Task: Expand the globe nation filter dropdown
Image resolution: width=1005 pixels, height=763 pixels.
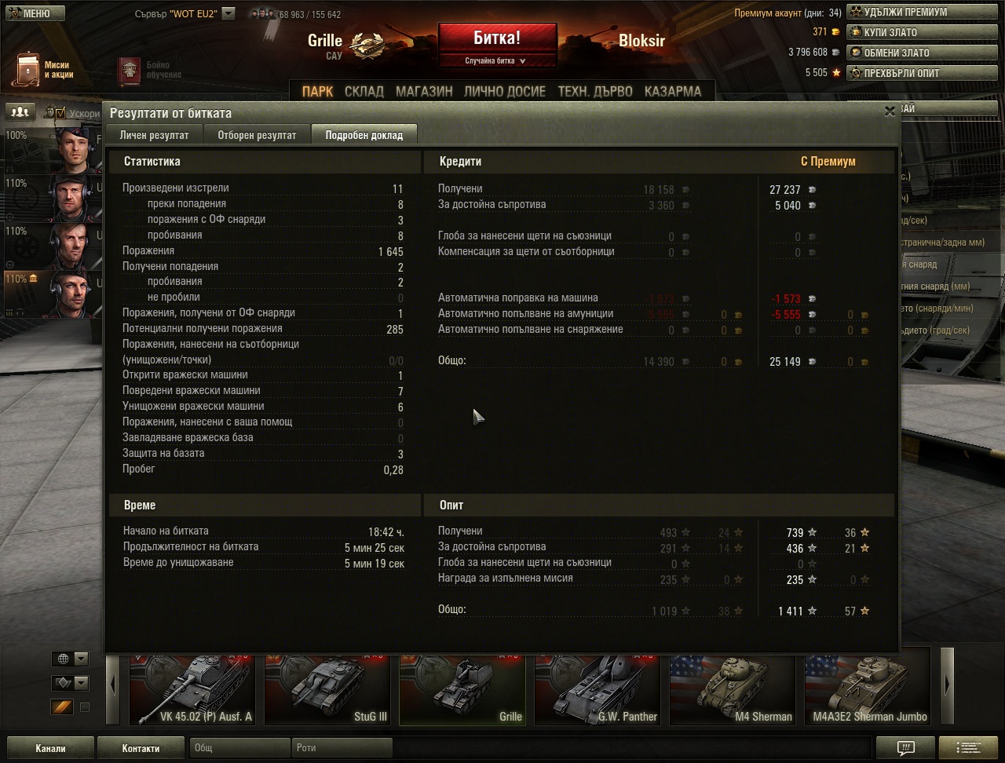Action: pos(70,659)
